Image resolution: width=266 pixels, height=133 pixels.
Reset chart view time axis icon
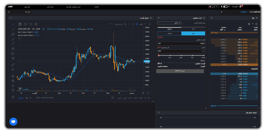148,93
